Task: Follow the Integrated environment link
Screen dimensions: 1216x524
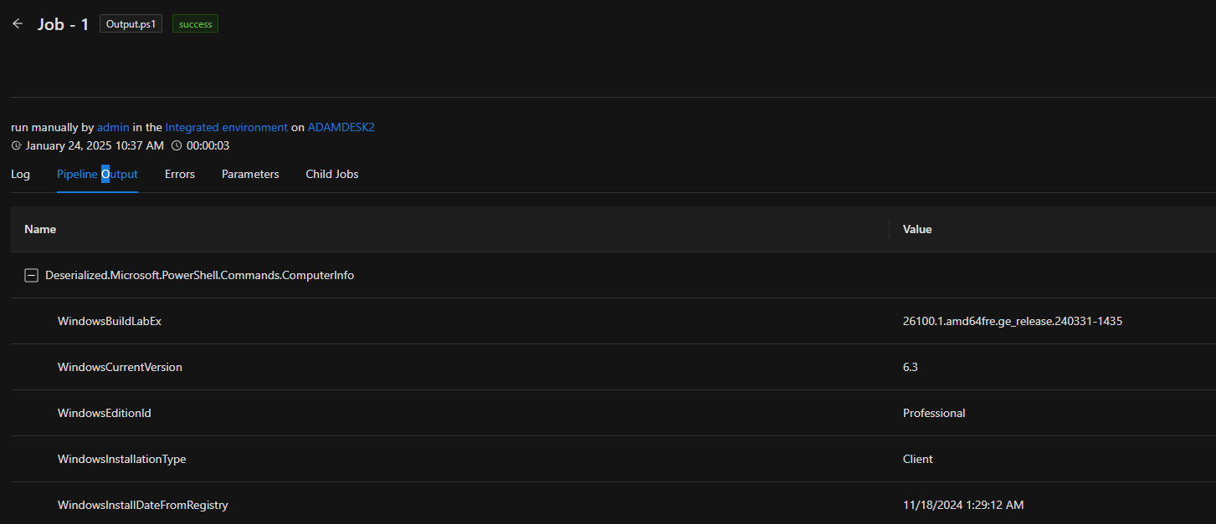Action: (226, 127)
